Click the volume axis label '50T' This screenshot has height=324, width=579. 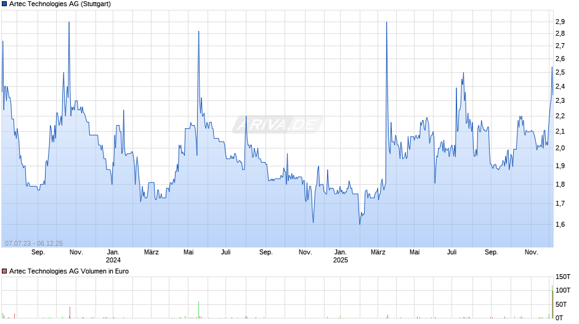[x=561, y=304]
